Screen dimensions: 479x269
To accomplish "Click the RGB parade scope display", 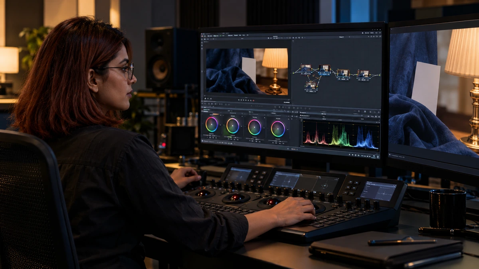I will pos(340,135).
